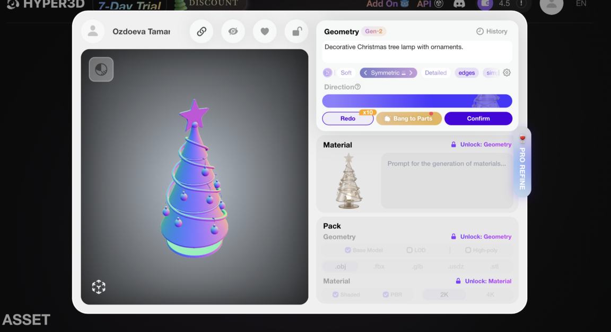Open the DISCOUNT promo banner
The height and width of the screenshot is (332, 611).
pos(210,4)
